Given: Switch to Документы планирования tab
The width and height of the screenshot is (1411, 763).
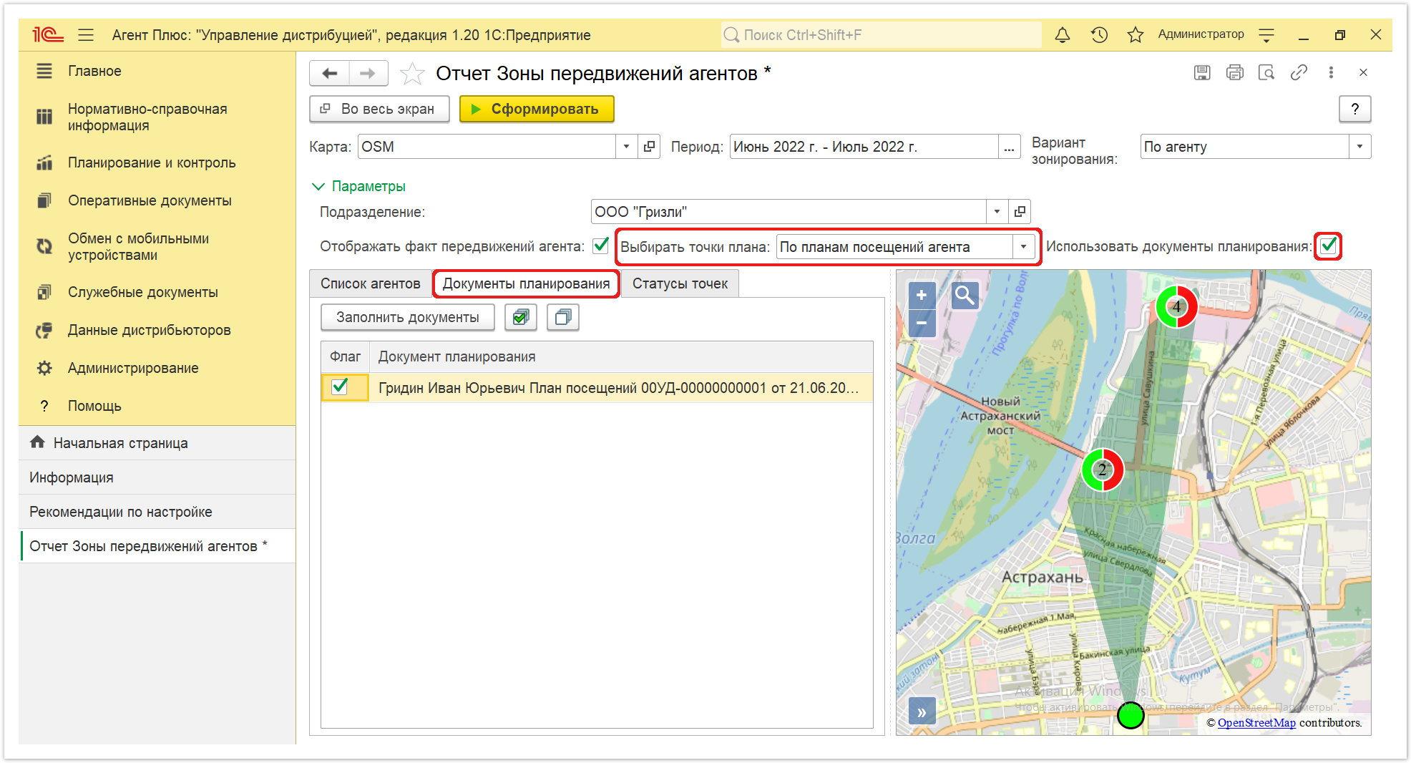Looking at the screenshot, I should (x=526, y=283).
